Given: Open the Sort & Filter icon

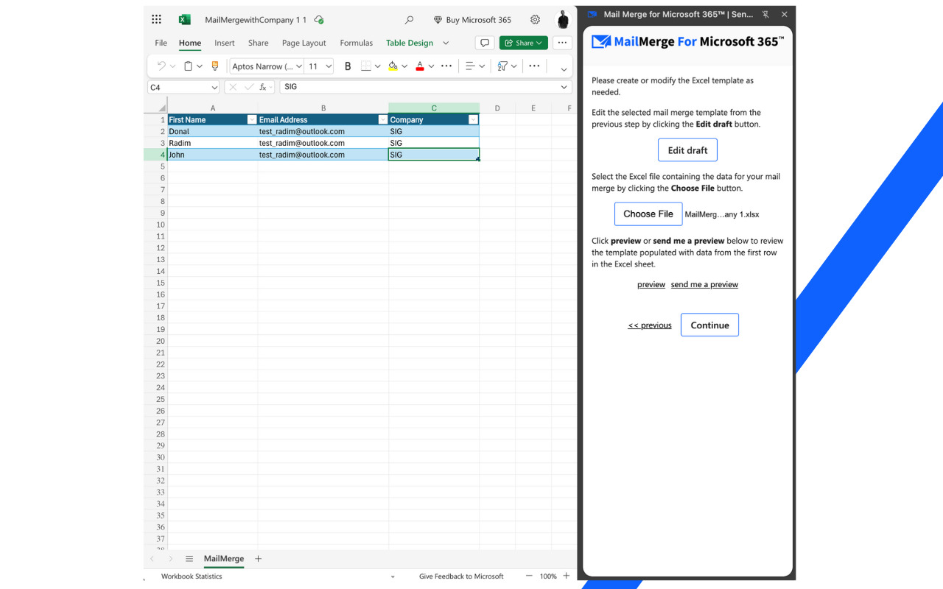Looking at the screenshot, I should tap(502, 66).
